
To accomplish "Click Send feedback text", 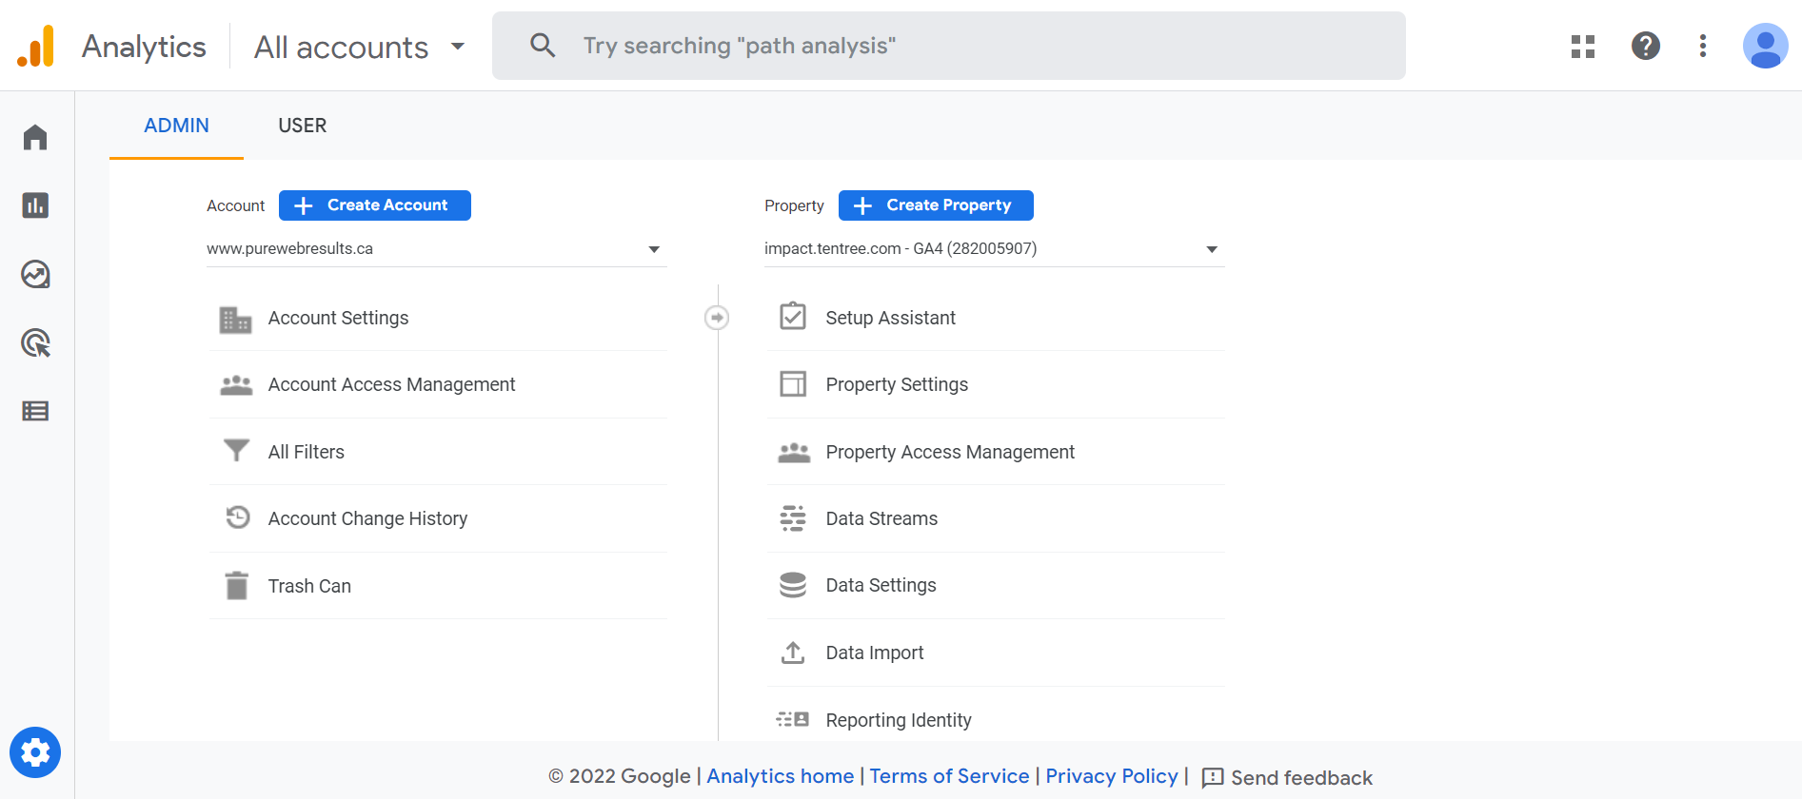I will point(1301,778).
